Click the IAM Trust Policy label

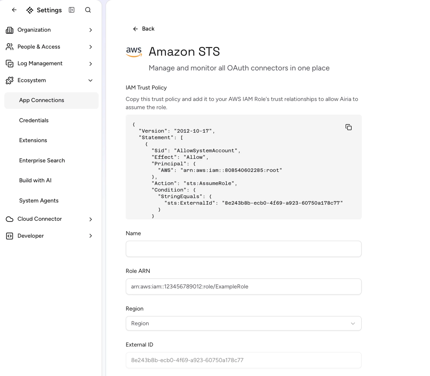[146, 88]
